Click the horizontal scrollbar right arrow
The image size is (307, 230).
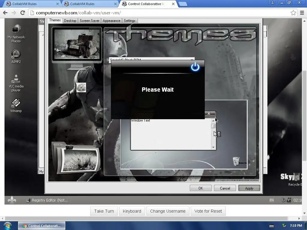pos(299,218)
